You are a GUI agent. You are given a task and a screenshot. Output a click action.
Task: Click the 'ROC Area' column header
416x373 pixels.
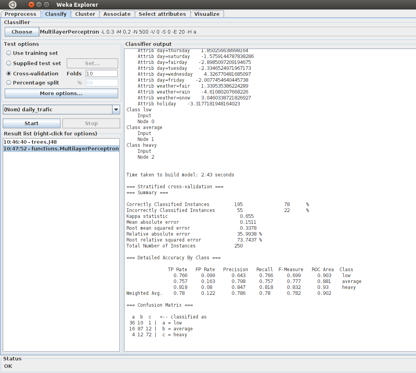323,270
